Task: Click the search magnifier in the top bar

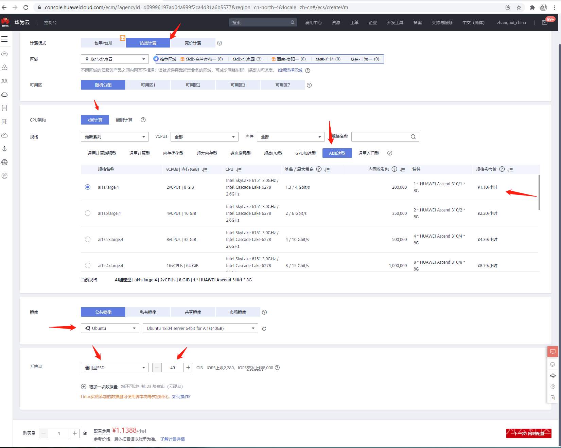Action: (293, 22)
